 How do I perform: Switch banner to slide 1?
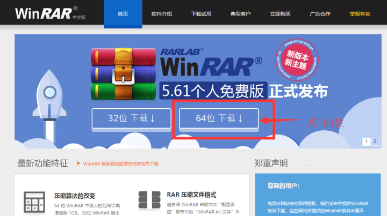pos(366,141)
